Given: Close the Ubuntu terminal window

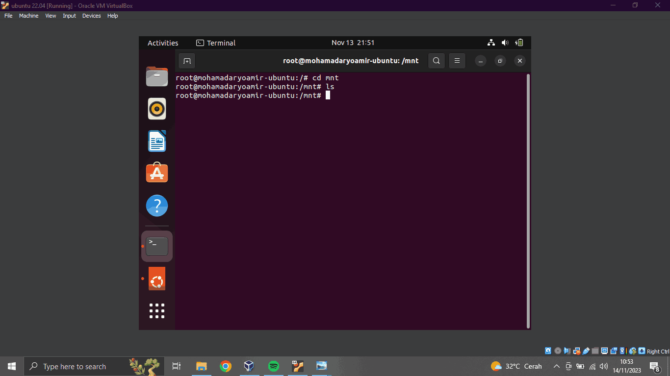Looking at the screenshot, I should tap(520, 61).
